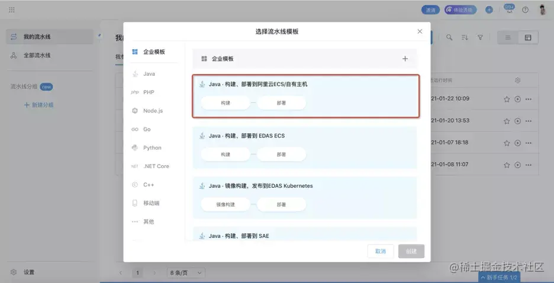Click the filter funnel icon

click(480, 37)
